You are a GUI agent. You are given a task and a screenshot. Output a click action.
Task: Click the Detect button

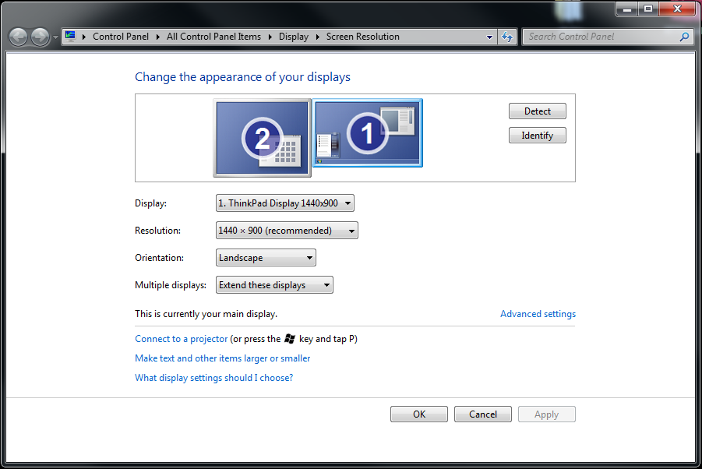pos(538,111)
